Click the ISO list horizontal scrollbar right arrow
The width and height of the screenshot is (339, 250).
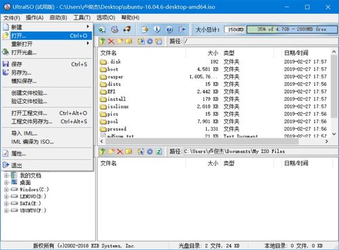pos(326,142)
